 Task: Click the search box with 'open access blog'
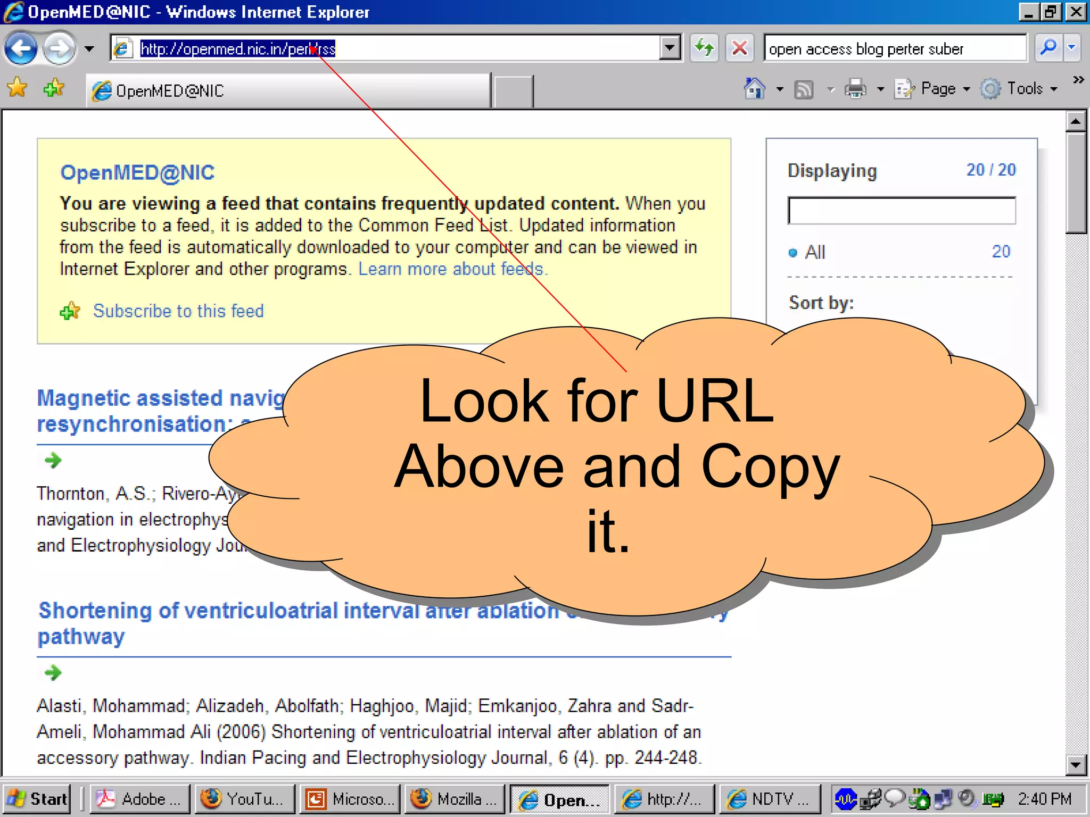click(x=895, y=48)
